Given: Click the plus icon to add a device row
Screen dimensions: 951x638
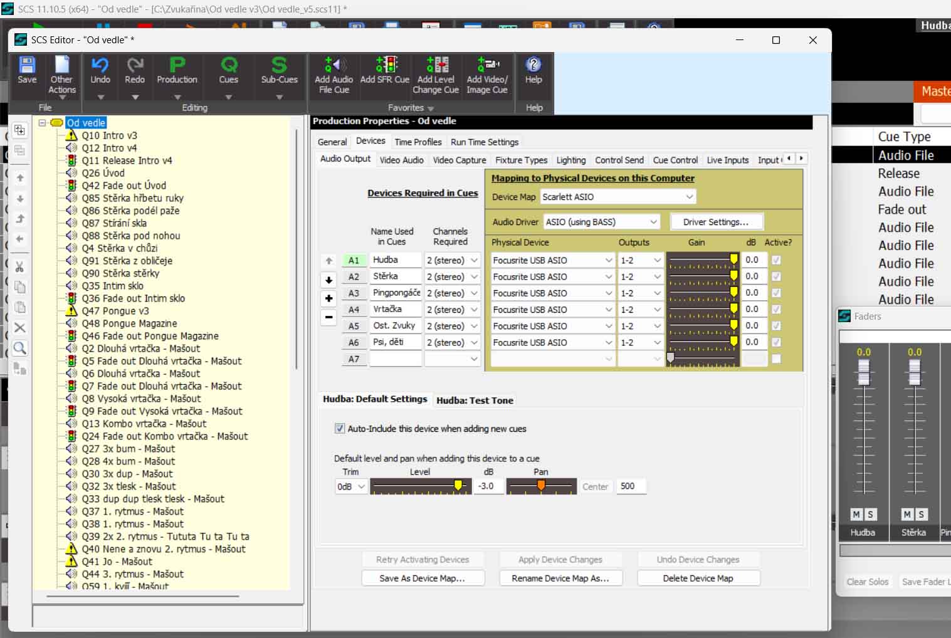Looking at the screenshot, I should click(x=328, y=298).
